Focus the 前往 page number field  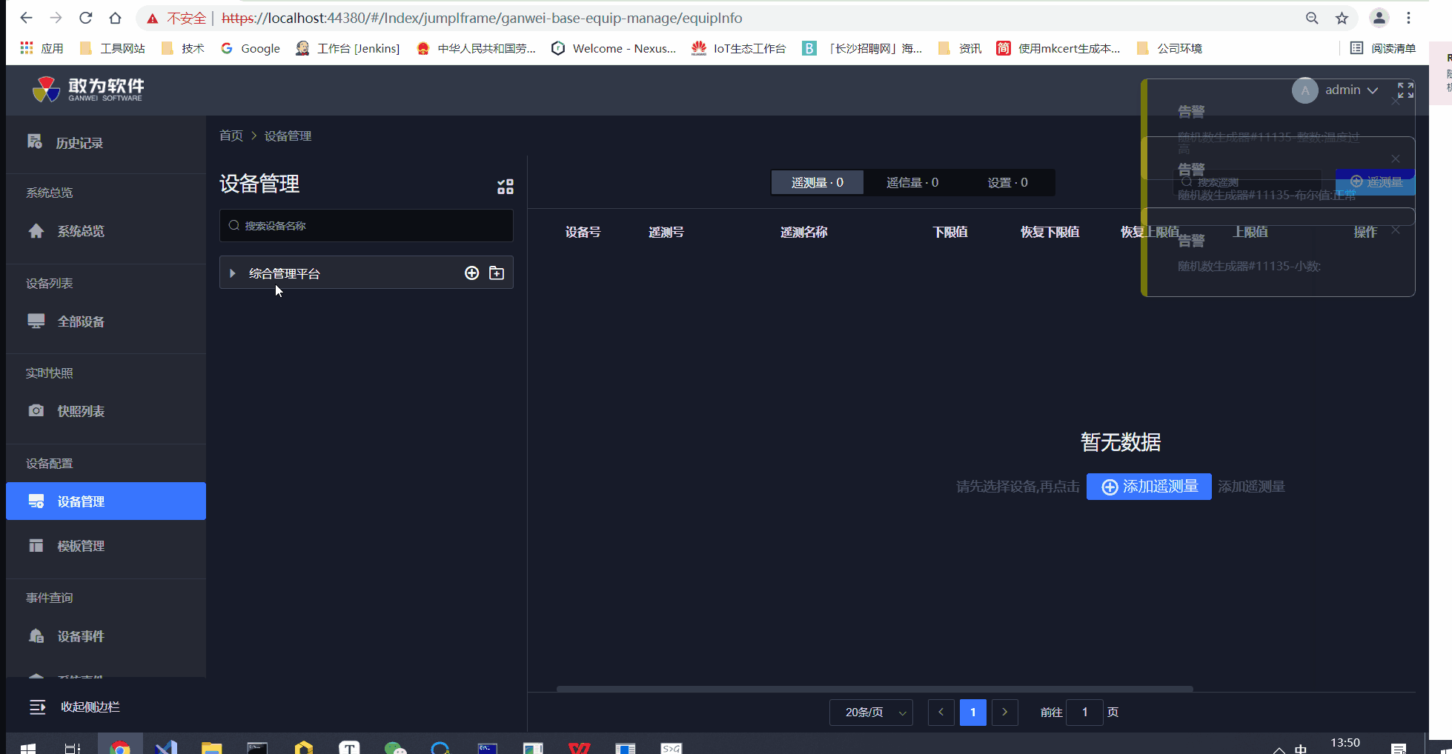pyautogui.click(x=1084, y=712)
